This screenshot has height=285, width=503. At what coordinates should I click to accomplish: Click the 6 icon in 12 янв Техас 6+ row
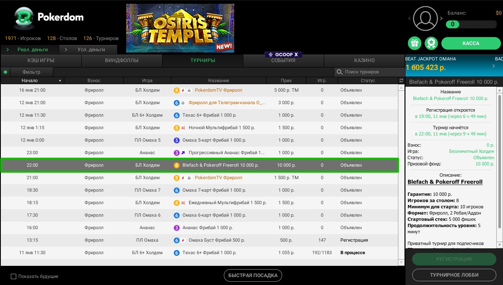(177, 115)
